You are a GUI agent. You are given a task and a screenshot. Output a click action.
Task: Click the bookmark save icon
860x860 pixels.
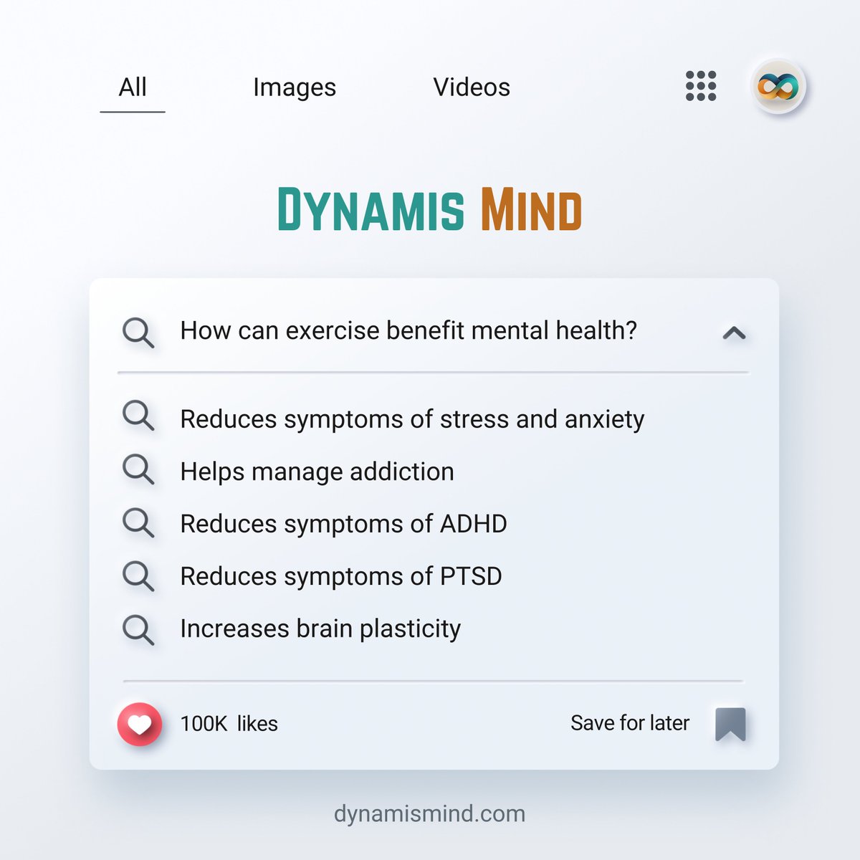pos(730,724)
